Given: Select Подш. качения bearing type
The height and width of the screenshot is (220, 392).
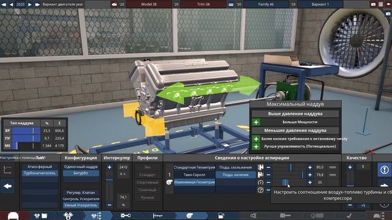Looking at the screenshot, I should 235,175.
